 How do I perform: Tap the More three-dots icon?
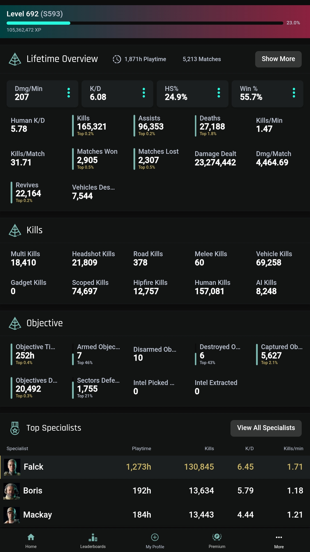coord(279,537)
